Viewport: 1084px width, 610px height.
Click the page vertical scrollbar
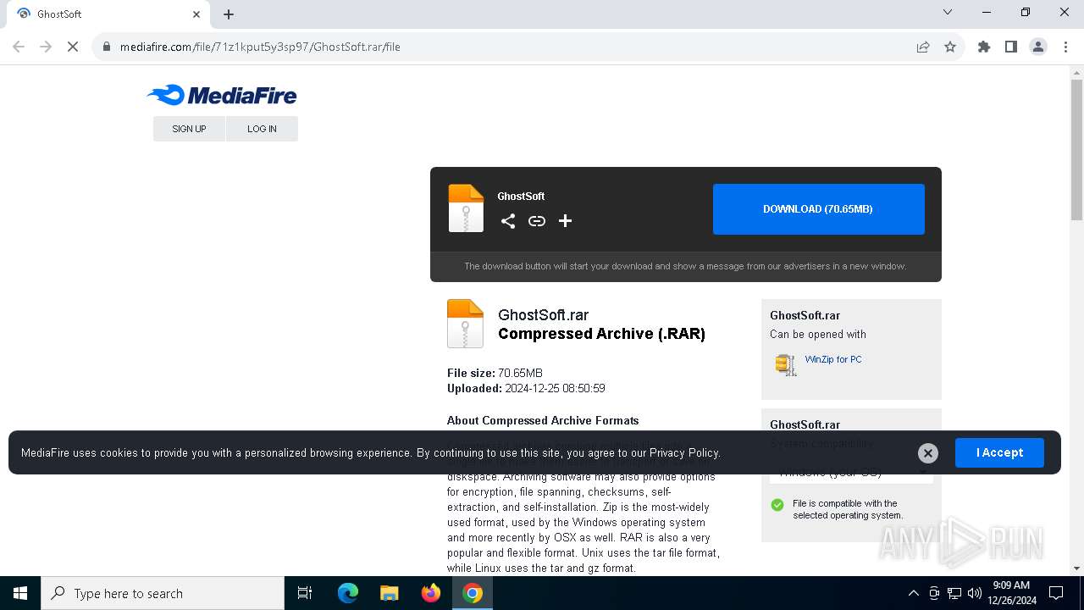pos(1076,150)
